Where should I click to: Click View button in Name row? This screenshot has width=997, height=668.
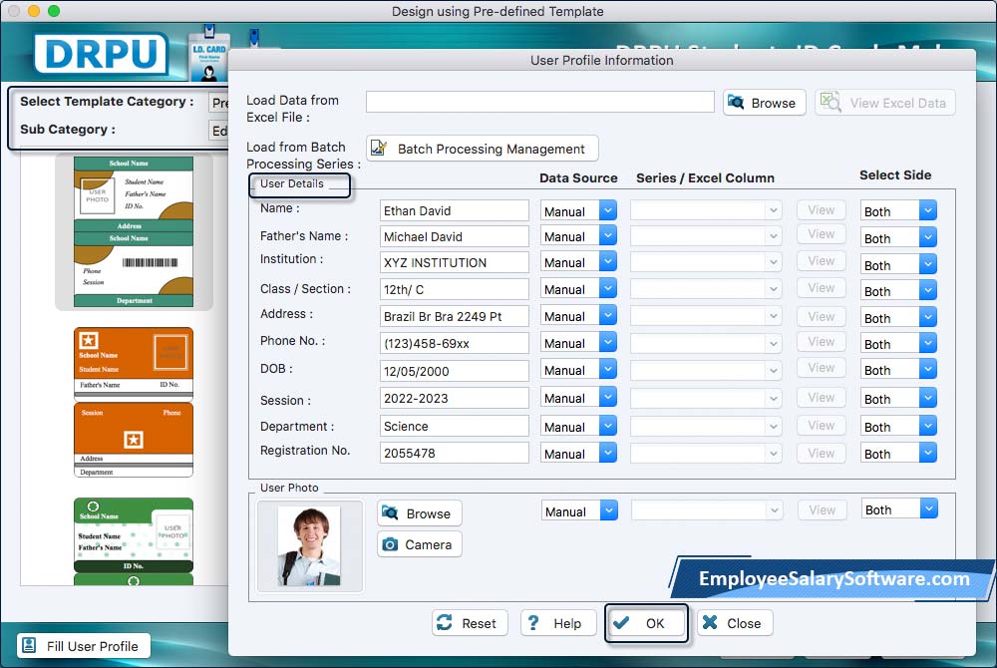821,209
